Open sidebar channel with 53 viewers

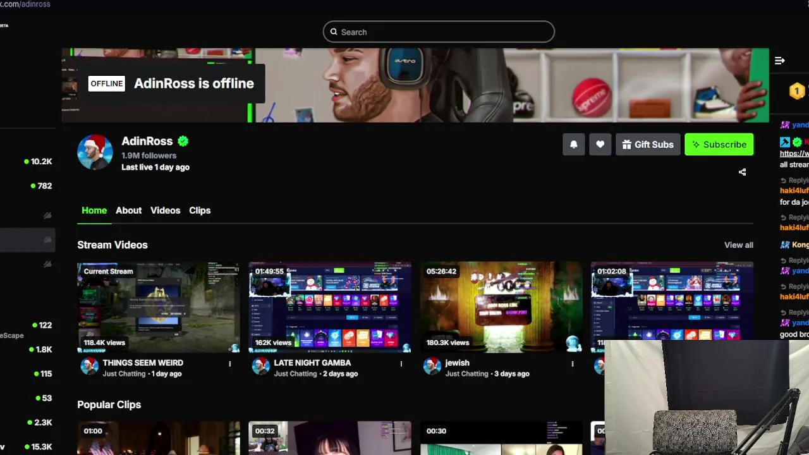28,398
